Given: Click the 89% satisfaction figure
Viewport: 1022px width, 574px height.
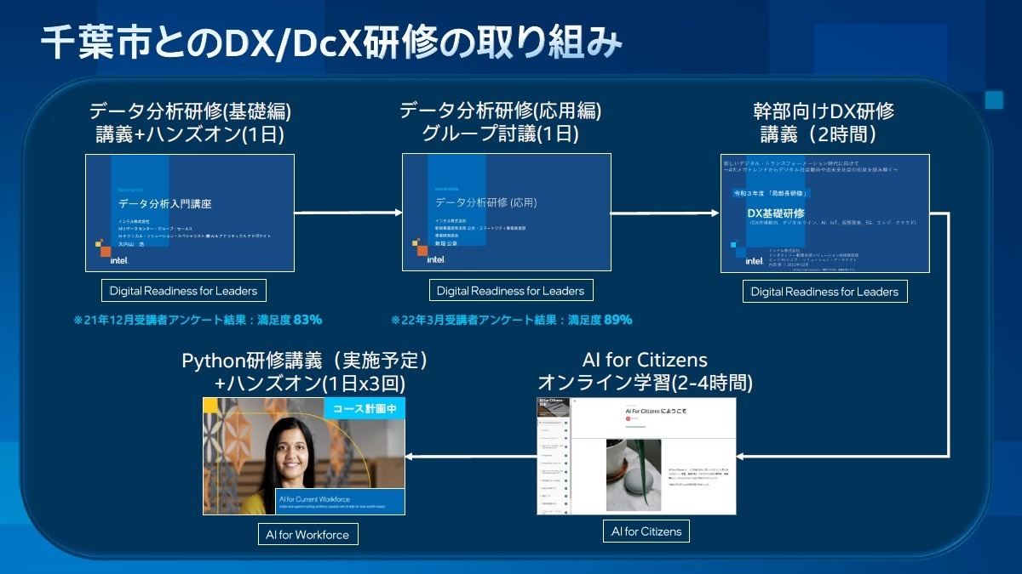Looking at the screenshot, I should click(x=617, y=320).
